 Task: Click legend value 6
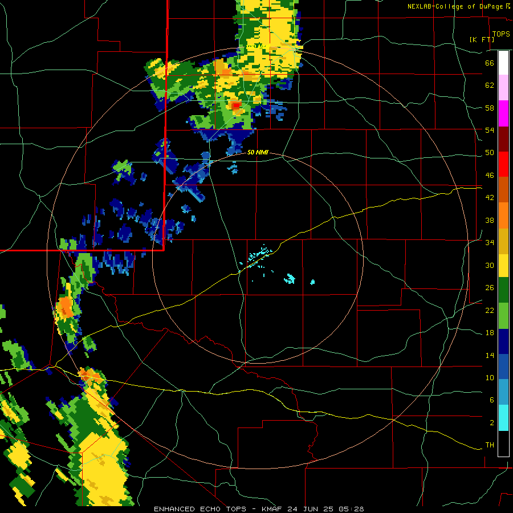491,400
